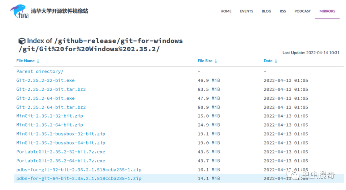
Task: Go to Parent directory
Action: pyautogui.click(x=40, y=71)
